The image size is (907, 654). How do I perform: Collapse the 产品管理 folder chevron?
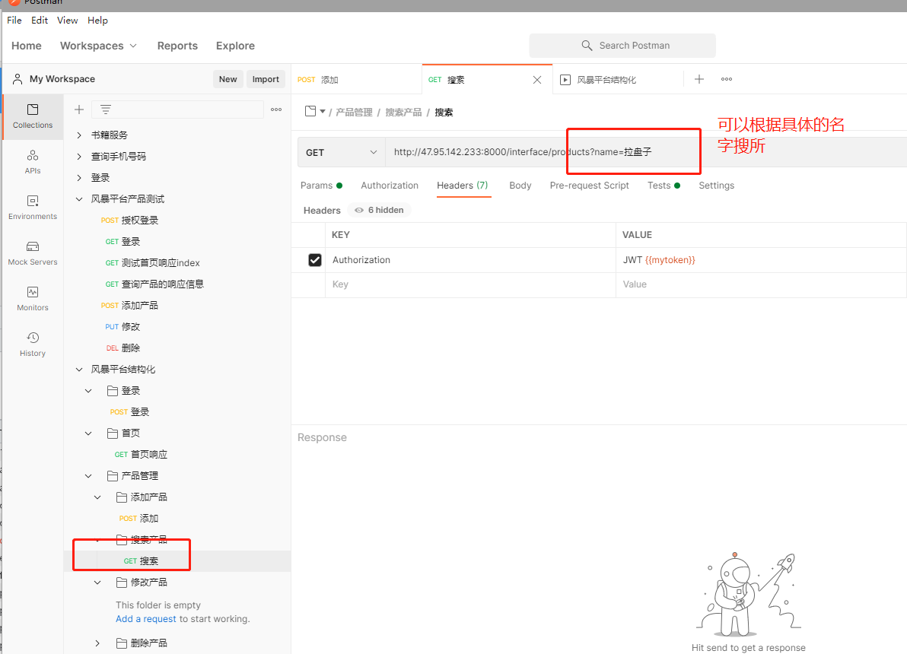(88, 476)
